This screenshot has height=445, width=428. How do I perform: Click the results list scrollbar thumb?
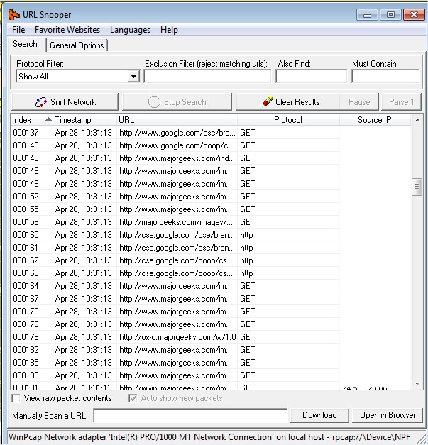pos(417,187)
